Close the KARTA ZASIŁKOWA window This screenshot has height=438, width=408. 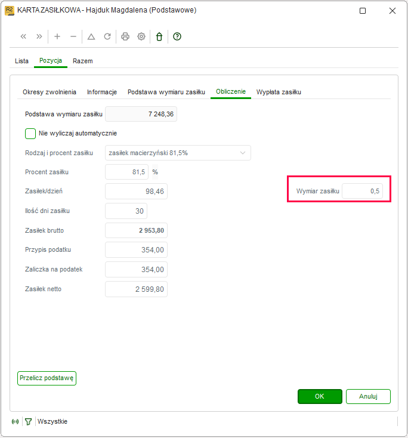pyautogui.click(x=392, y=11)
